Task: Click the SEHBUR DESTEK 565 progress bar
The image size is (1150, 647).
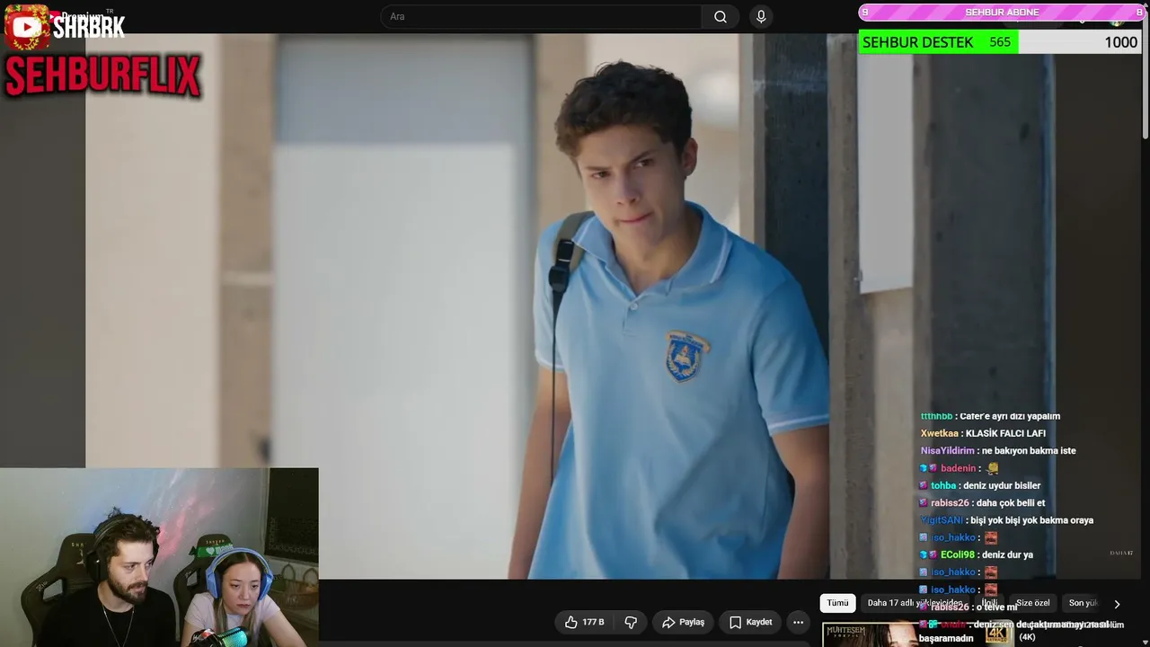Action: tap(1000, 42)
